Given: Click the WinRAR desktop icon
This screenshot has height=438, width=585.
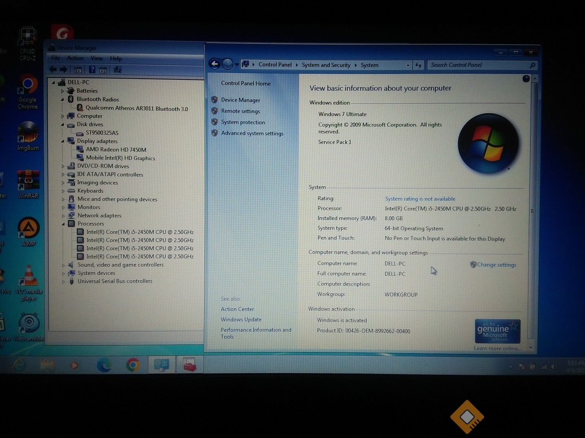Looking at the screenshot, I should click(x=28, y=184).
